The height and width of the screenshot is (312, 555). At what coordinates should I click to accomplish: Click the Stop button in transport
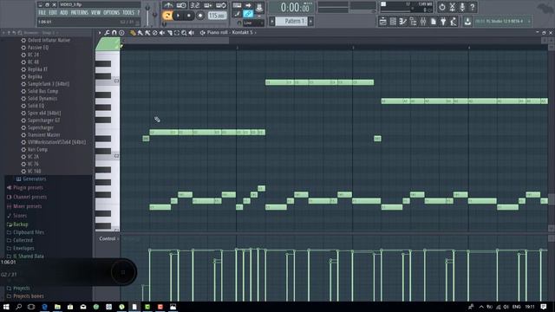click(189, 16)
